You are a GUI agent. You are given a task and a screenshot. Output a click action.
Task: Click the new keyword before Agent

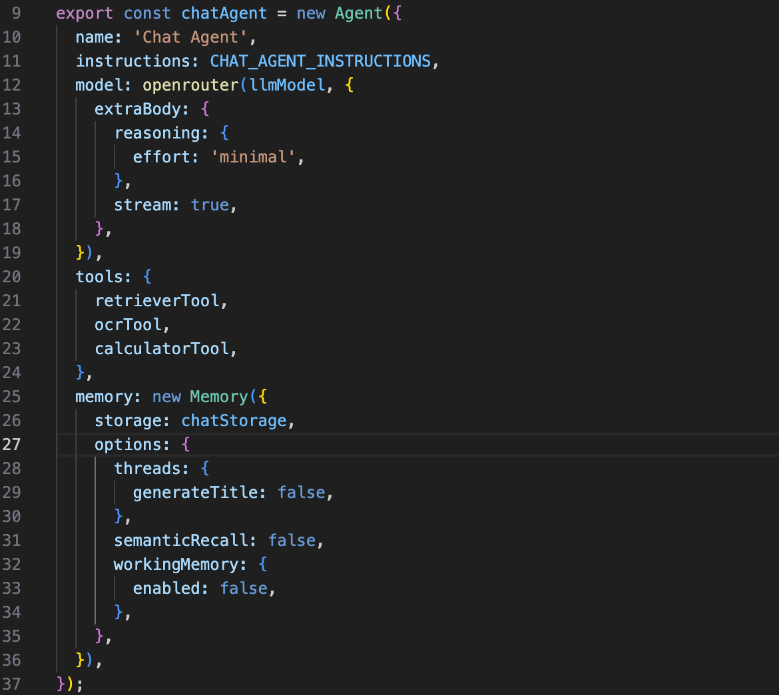(x=311, y=13)
